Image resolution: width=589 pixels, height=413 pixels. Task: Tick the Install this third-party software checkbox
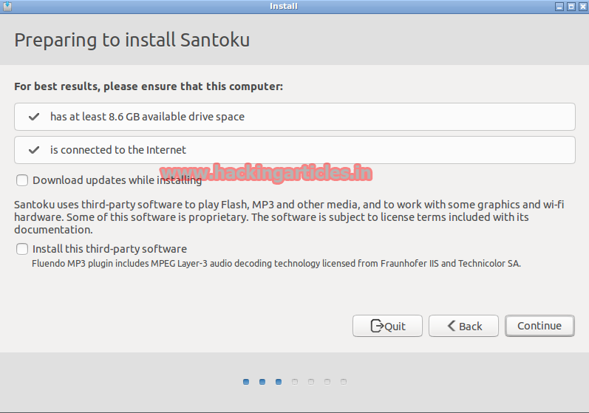pyautogui.click(x=22, y=249)
